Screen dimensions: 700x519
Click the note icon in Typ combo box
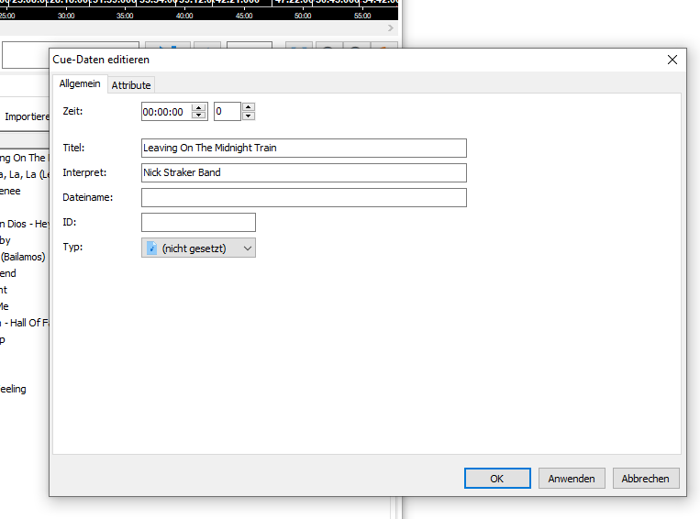point(151,248)
